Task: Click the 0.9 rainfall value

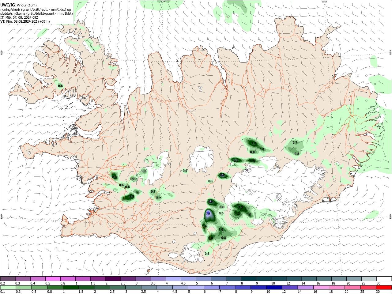Action: (132, 179)
